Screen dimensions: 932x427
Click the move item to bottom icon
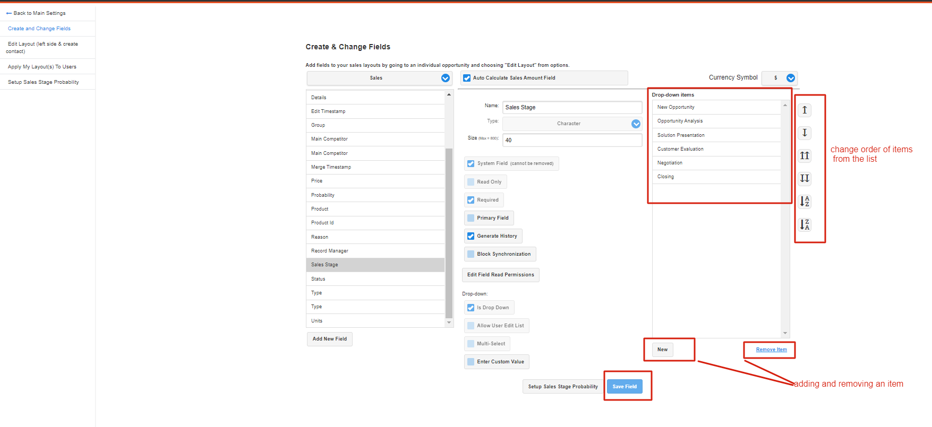tap(805, 178)
